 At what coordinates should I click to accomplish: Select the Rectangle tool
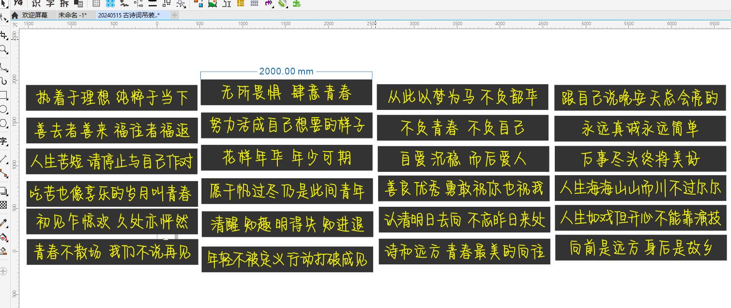click(3, 95)
